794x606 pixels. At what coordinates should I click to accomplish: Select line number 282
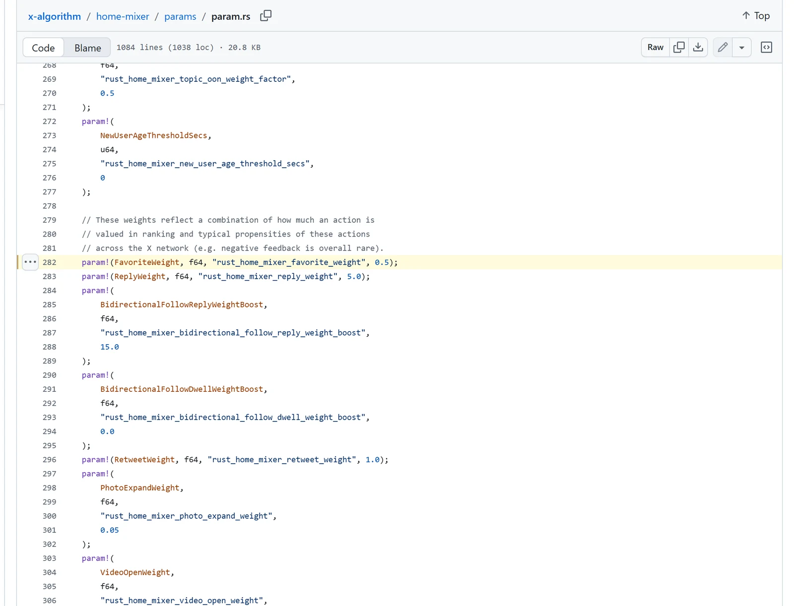tap(50, 262)
